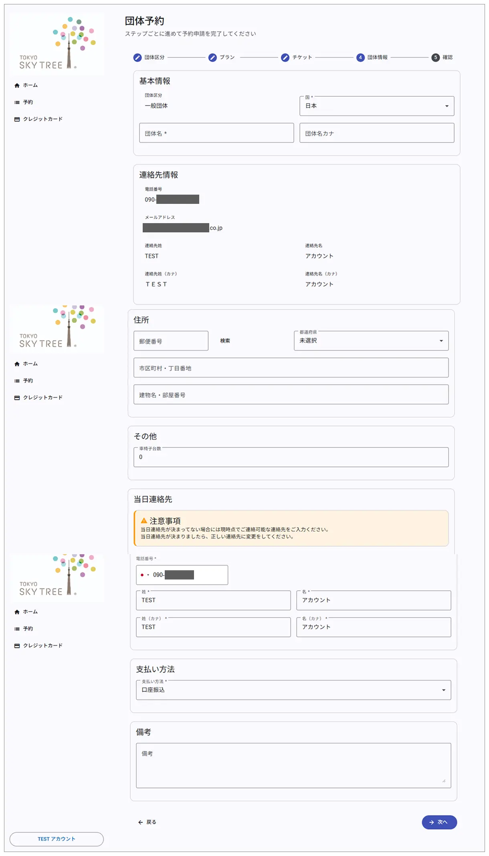Click the step 5 確認 circle
The image size is (489, 856).
[x=436, y=57]
